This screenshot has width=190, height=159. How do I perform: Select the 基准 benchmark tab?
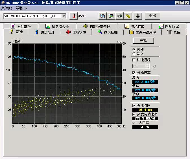[x=17, y=32]
